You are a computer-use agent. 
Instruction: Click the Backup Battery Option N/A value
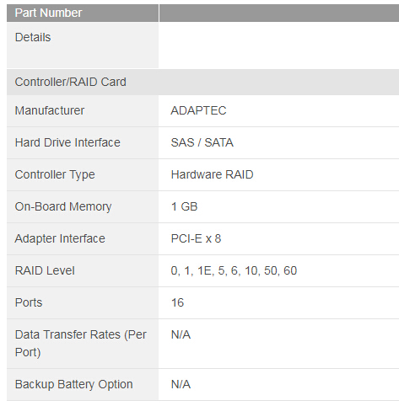tap(181, 384)
